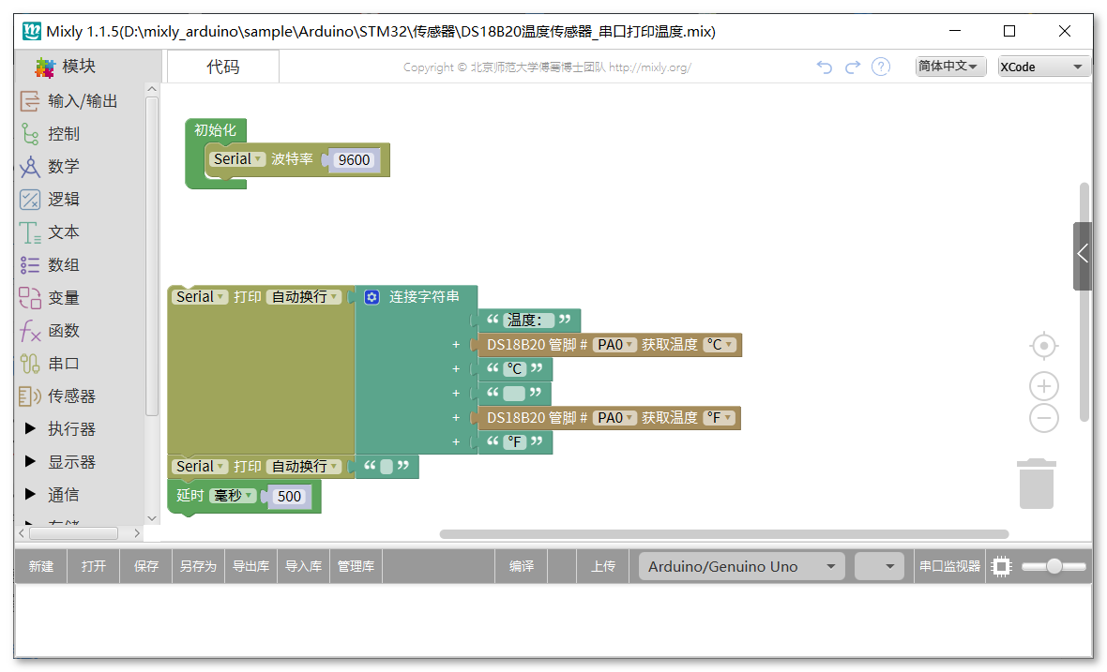Click the gear icon on the 连接字符串 block
1107x672 pixels.
click(372, 296)
